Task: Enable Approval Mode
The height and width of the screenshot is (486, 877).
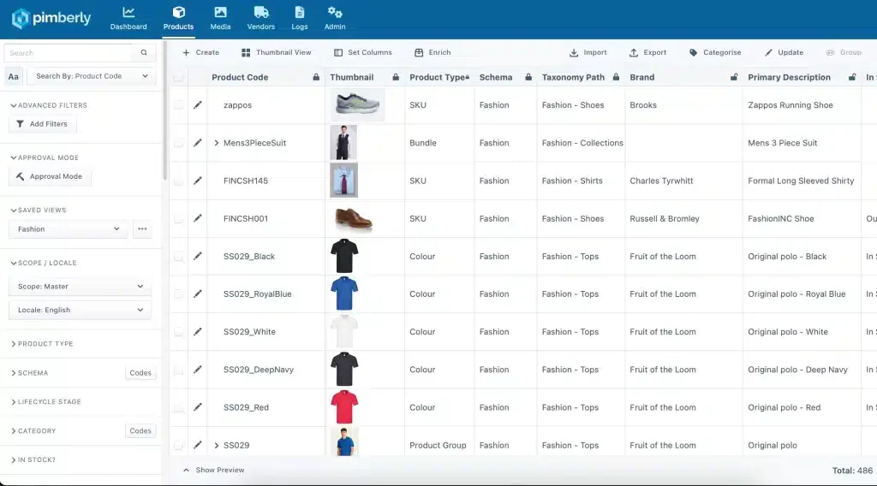Action: coord(50,176)
